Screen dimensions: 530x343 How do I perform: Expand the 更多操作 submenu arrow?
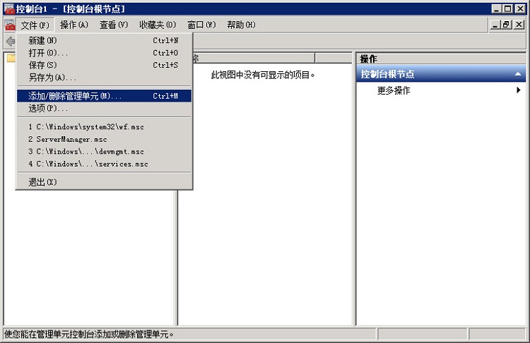click(x=518, y=90)
